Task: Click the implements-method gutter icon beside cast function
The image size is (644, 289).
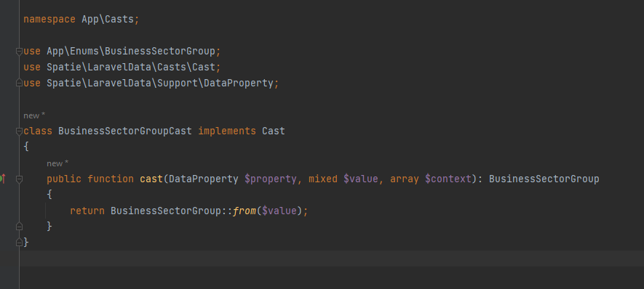Action: click(2, 179)
